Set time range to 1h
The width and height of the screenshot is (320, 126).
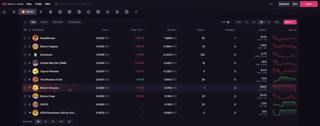tap(247, 22)
